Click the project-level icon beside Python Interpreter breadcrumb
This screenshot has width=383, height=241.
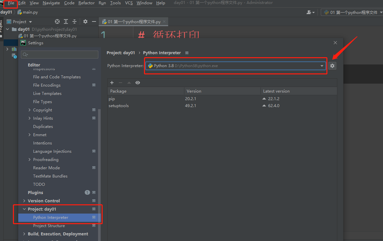[x=187, y=53]
